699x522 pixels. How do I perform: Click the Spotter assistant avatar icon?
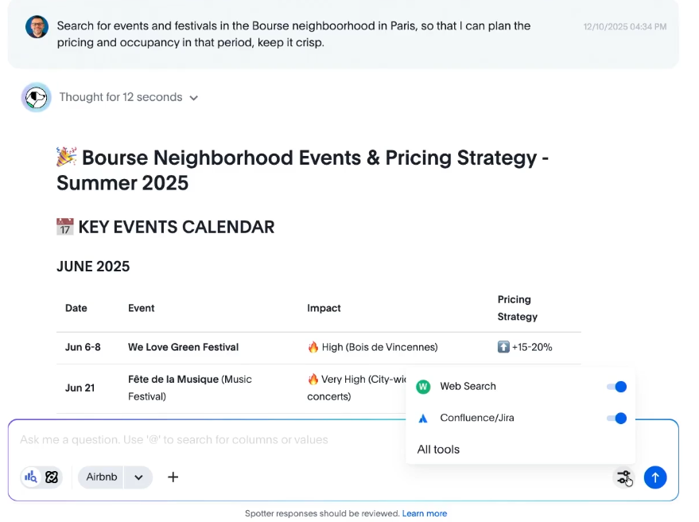[x=36, y=97]
